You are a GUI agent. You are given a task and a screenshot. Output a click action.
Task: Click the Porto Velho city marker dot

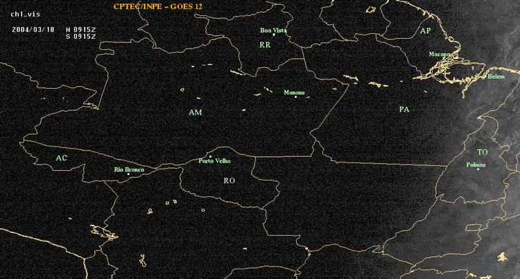tap(210, 156)
